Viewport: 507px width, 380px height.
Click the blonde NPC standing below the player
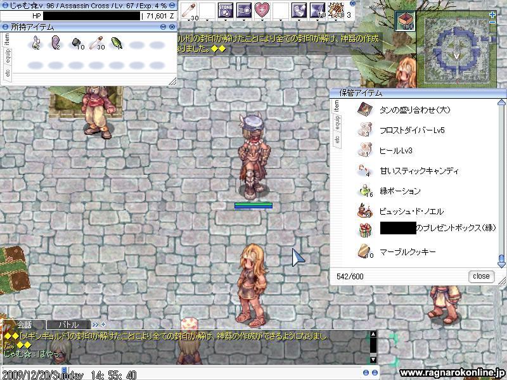[x=252, y=284]
